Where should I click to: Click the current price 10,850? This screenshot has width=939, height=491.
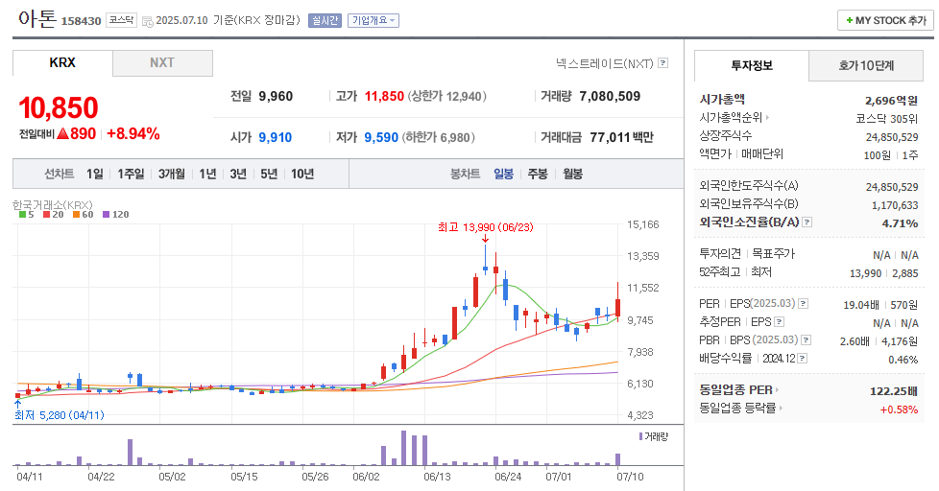click(59, 108)
